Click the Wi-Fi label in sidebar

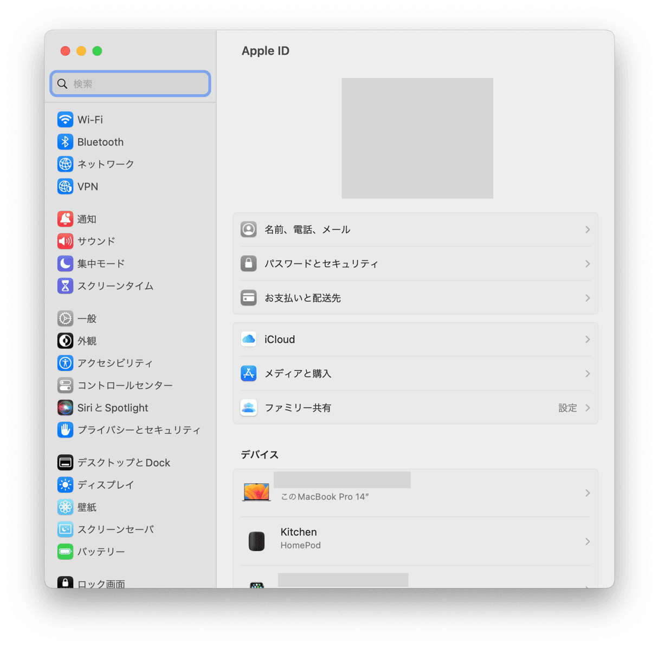(90, 120)
